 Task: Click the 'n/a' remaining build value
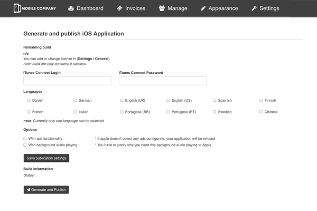26,54
